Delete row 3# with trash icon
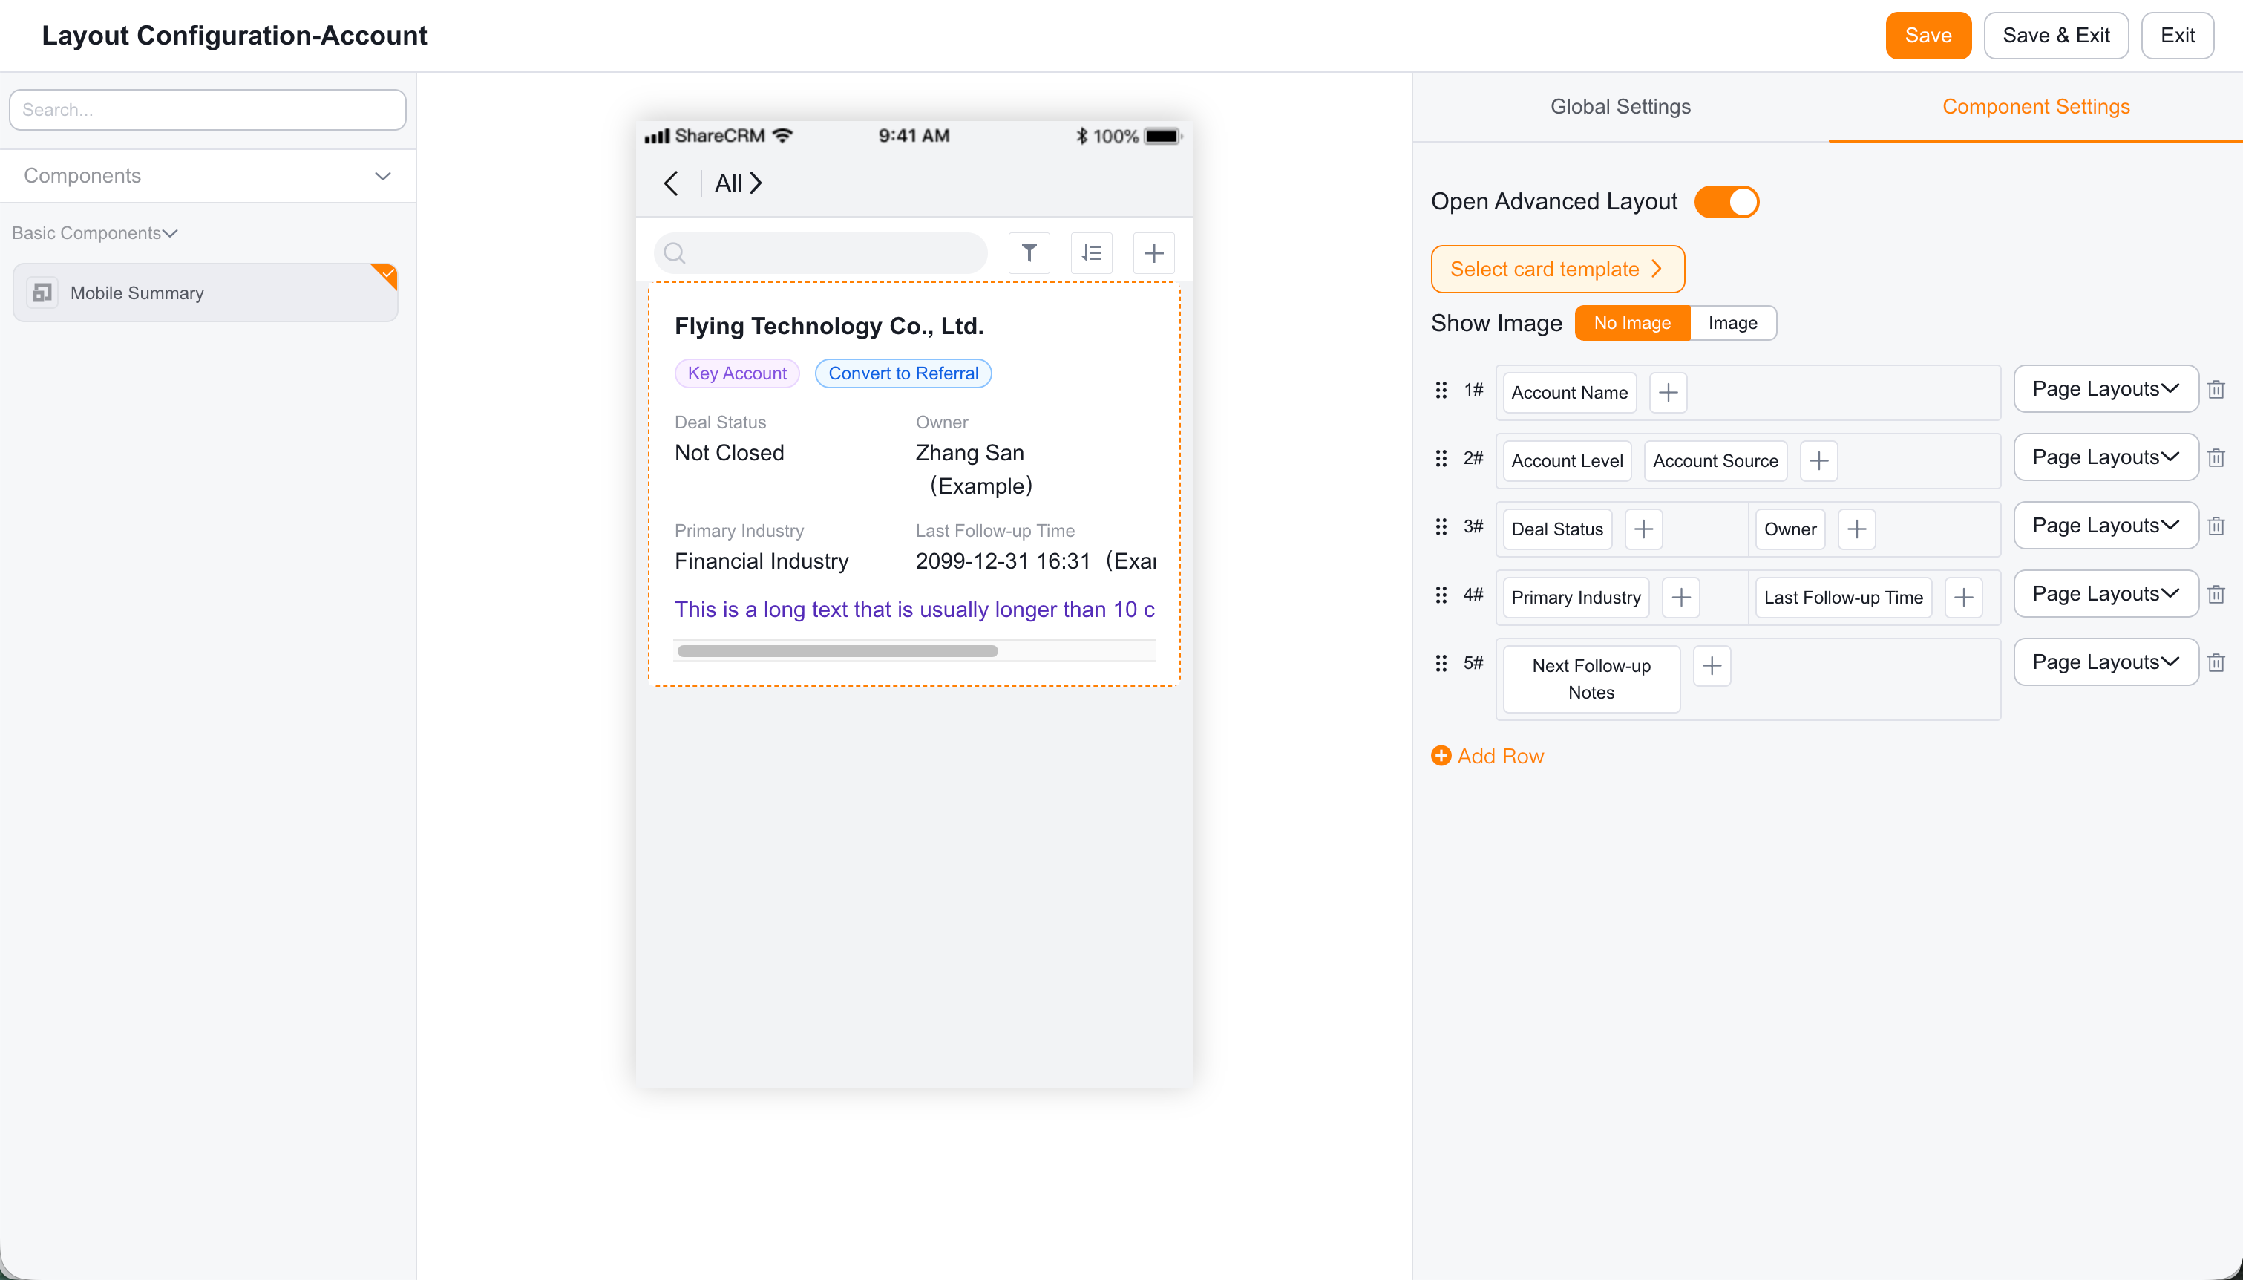The image size is (2243, 1280). [2216, 526]
